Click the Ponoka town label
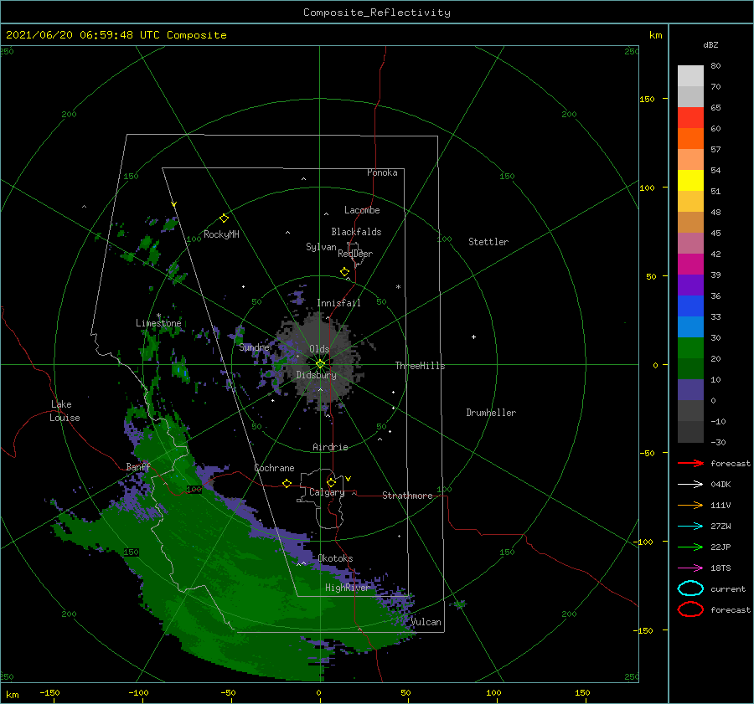The image size is (754, 704). click(x=382, y=172)
